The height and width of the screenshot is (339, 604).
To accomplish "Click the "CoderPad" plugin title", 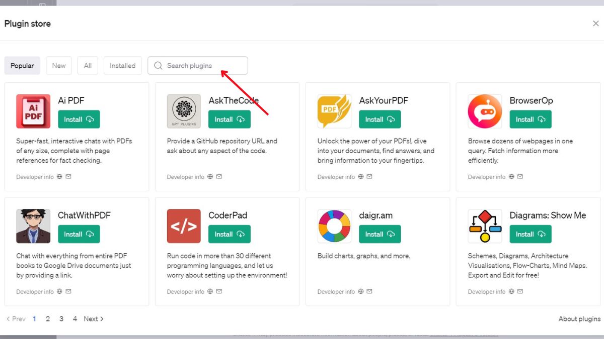I will (228, 215).
